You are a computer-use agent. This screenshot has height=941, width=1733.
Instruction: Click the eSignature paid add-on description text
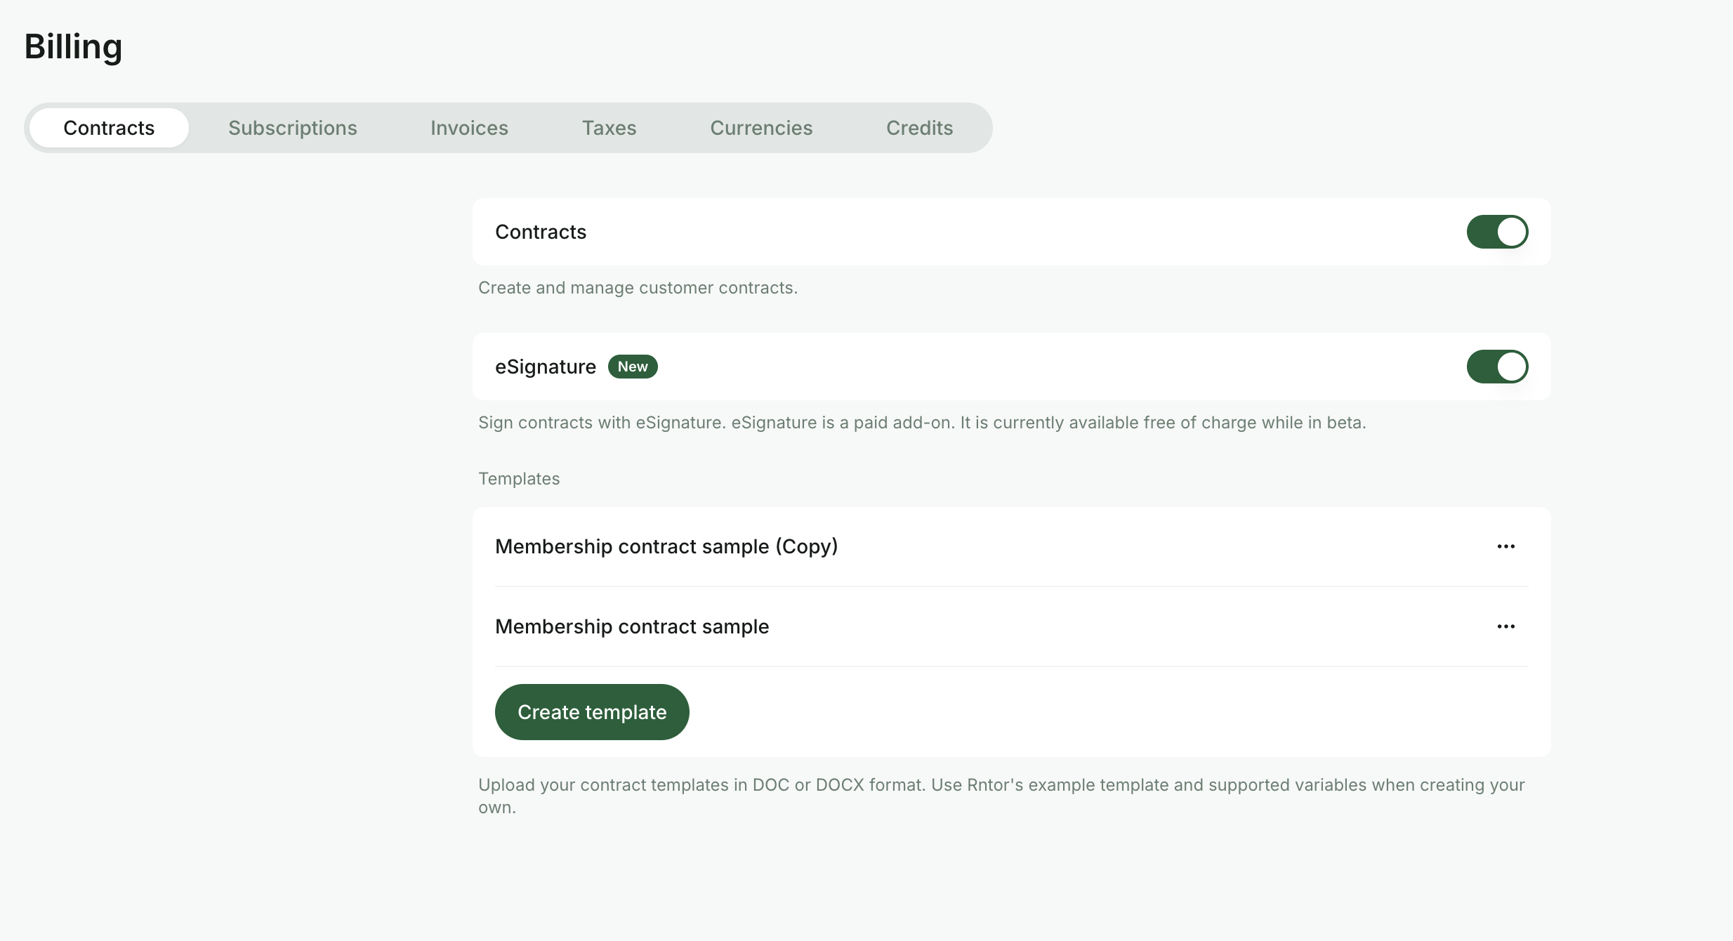click(x=922, y=423)
